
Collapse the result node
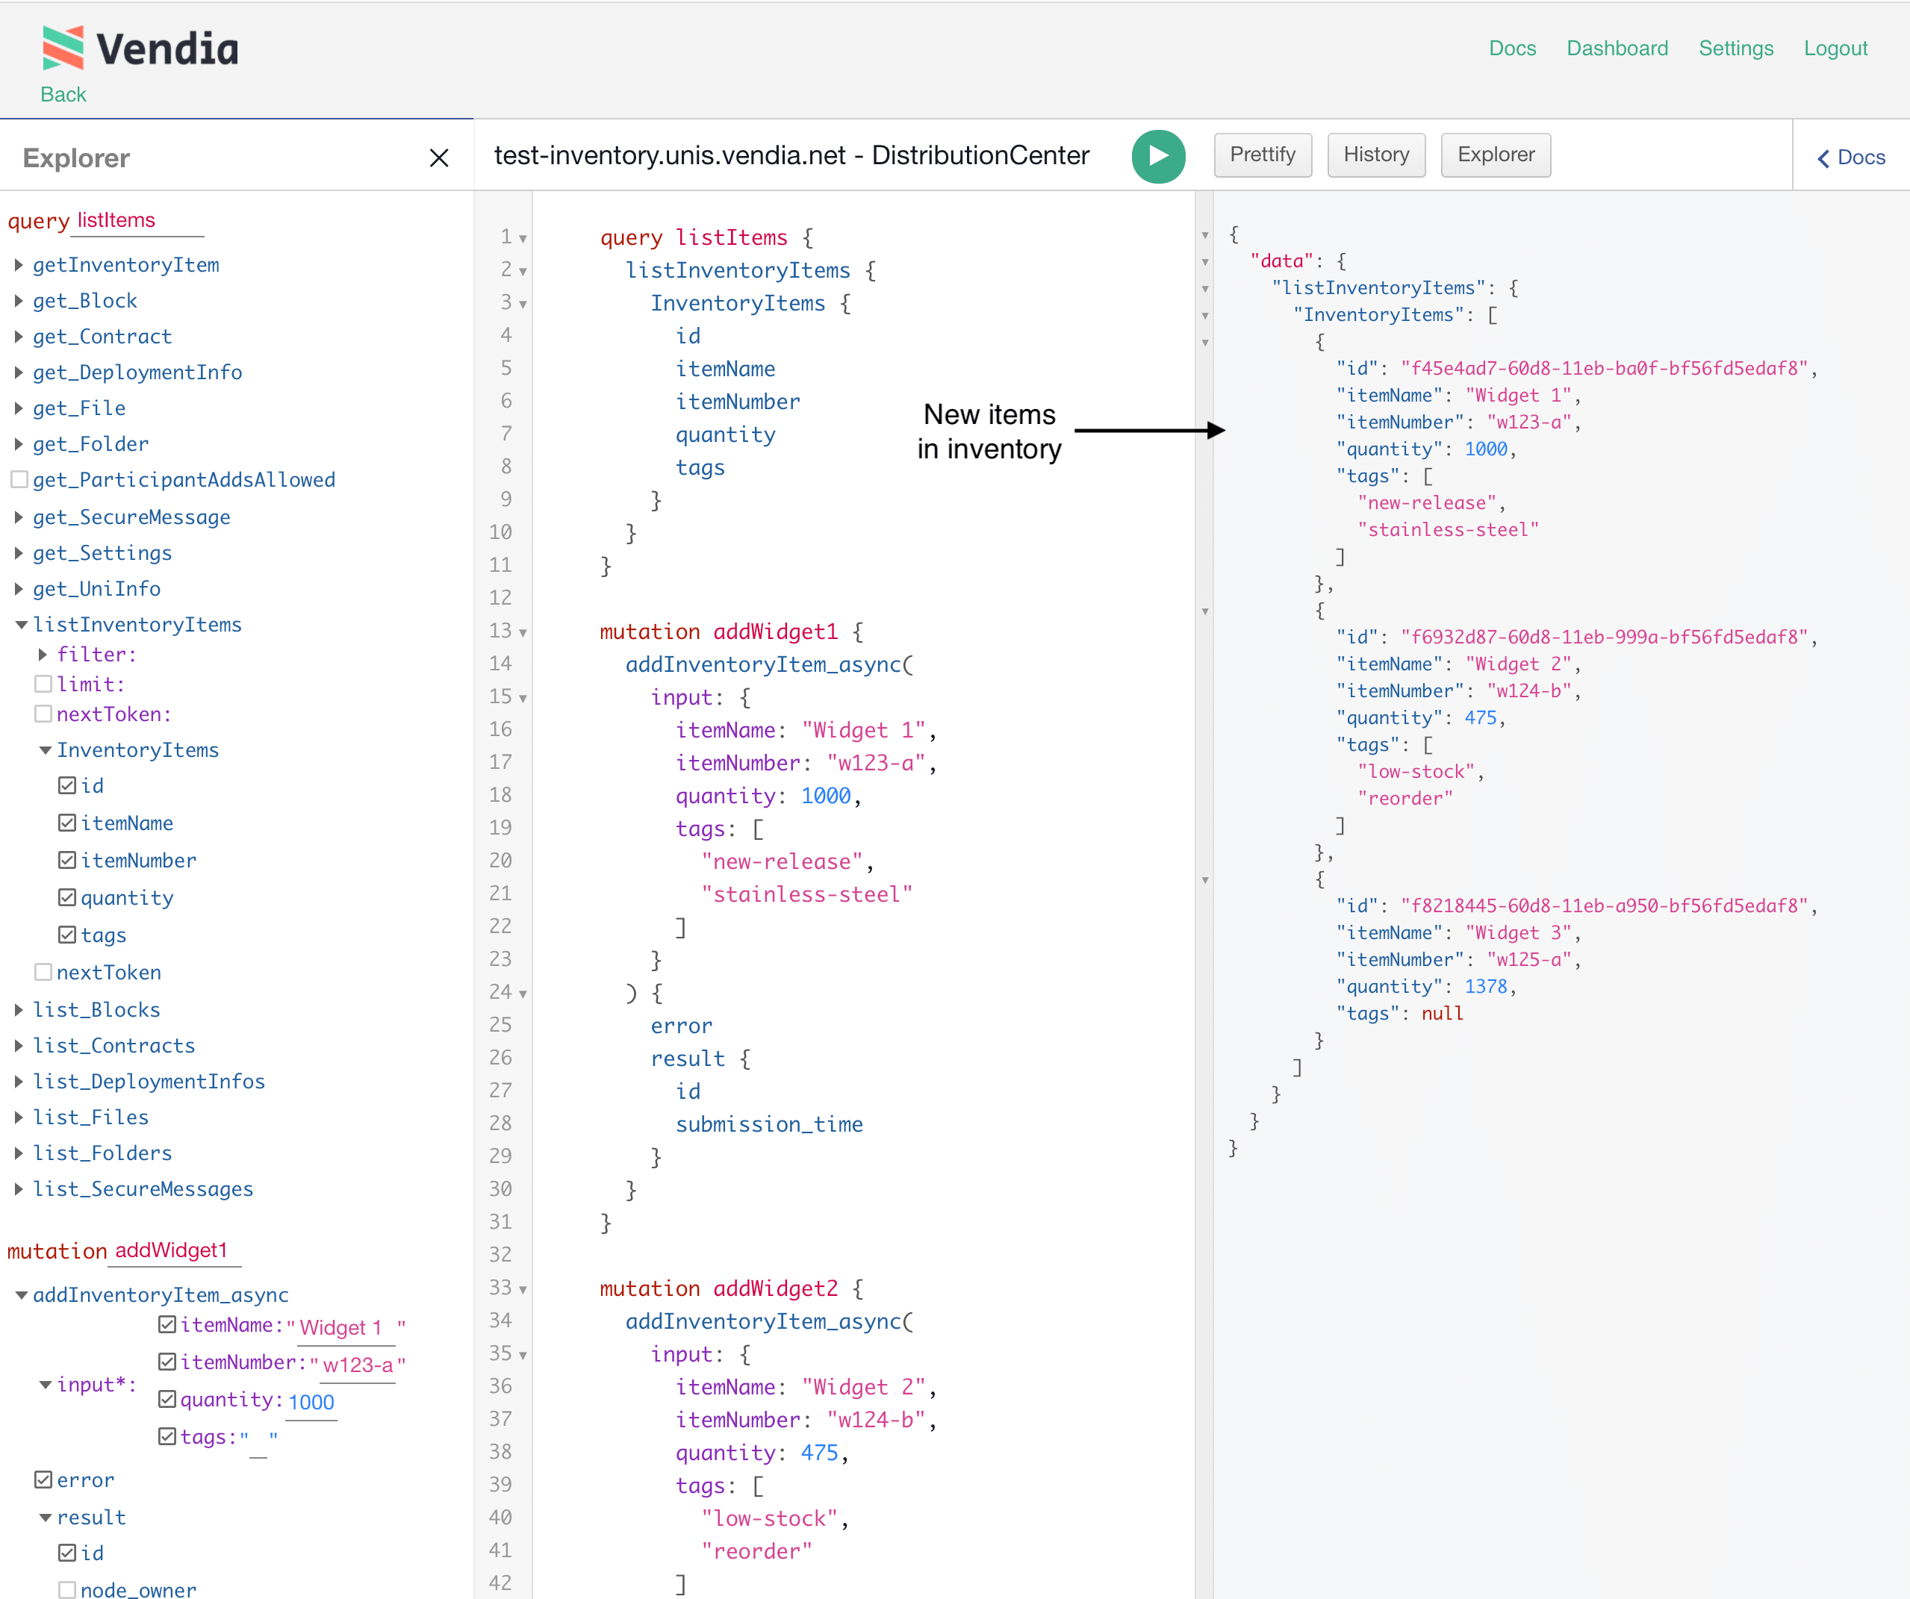(x=45, y=1517)
